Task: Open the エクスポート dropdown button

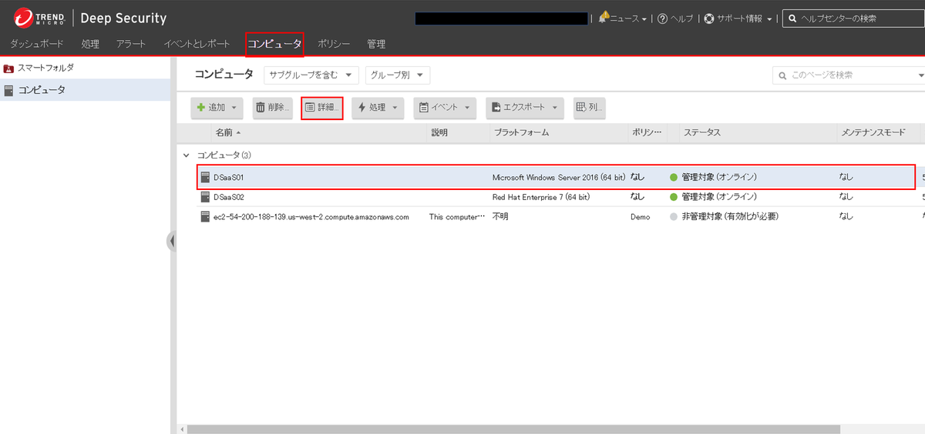Action: pos(524,108)
